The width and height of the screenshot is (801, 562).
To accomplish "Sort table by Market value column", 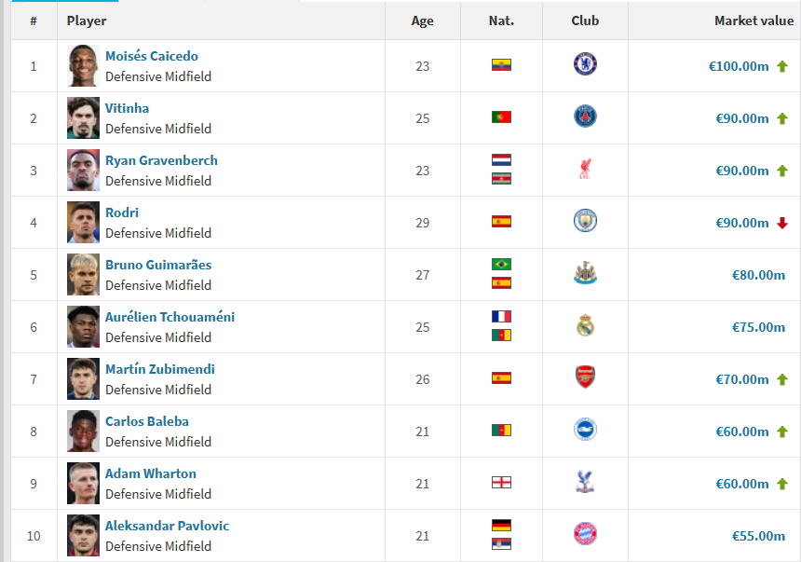I will tap(753, 21).
